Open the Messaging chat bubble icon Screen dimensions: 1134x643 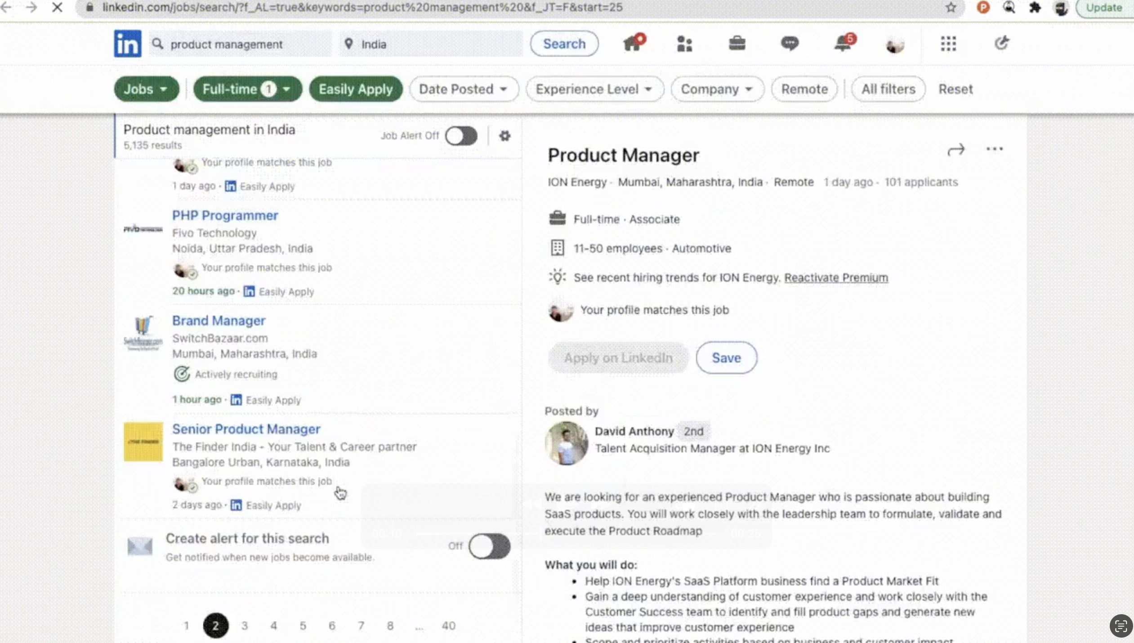790,43
